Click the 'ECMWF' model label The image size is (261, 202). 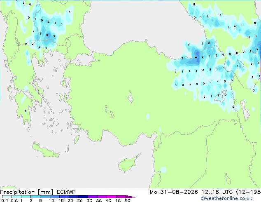[66, 192]
